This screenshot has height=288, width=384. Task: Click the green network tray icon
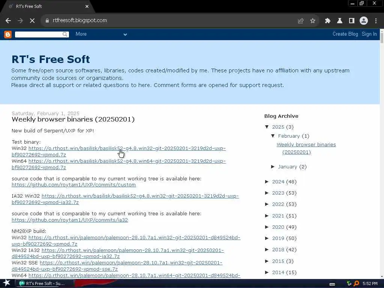pyautogui.click(x=349, y=283)
